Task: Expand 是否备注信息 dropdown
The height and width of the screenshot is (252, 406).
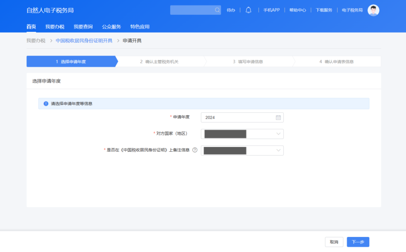Action: (279, 150)
